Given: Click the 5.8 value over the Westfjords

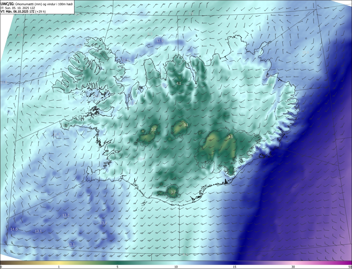Looking at the screenshot, I should click(x=84, y=68).
